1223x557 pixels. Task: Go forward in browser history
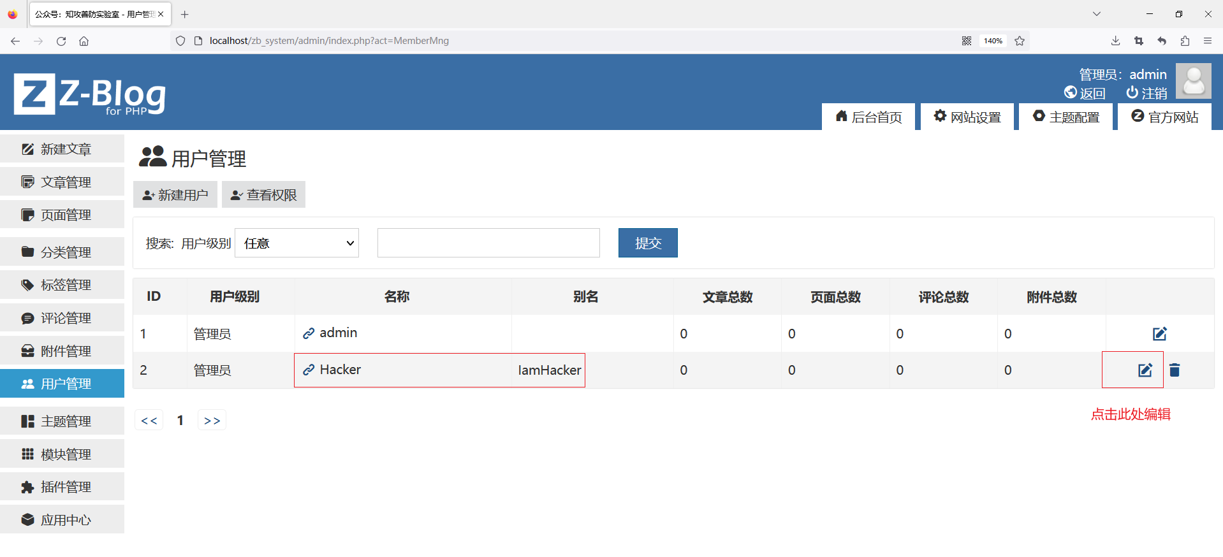(x=38, y=41)
